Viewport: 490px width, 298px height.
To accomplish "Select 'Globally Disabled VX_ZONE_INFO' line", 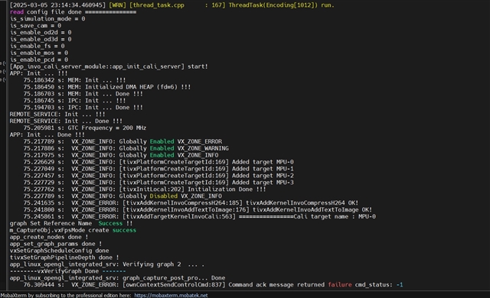I will [122, 196].
